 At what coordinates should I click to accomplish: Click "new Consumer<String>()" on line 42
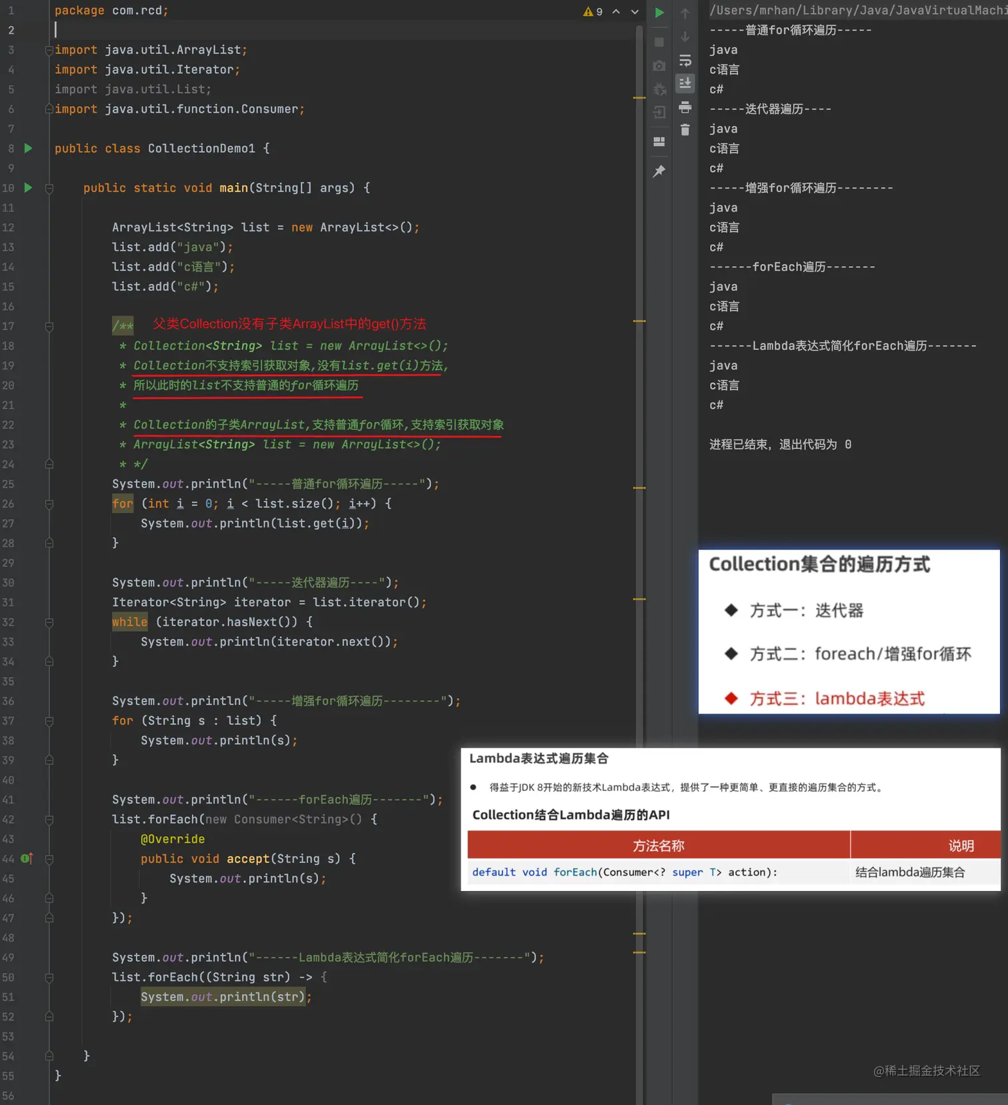point(284,819)
